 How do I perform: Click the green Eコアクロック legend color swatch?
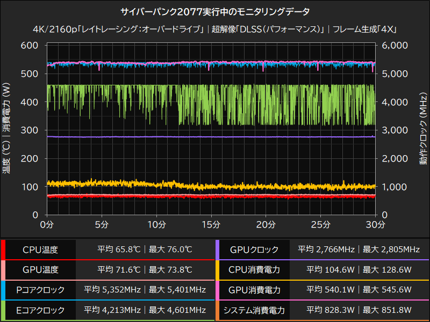click(3, 310)
